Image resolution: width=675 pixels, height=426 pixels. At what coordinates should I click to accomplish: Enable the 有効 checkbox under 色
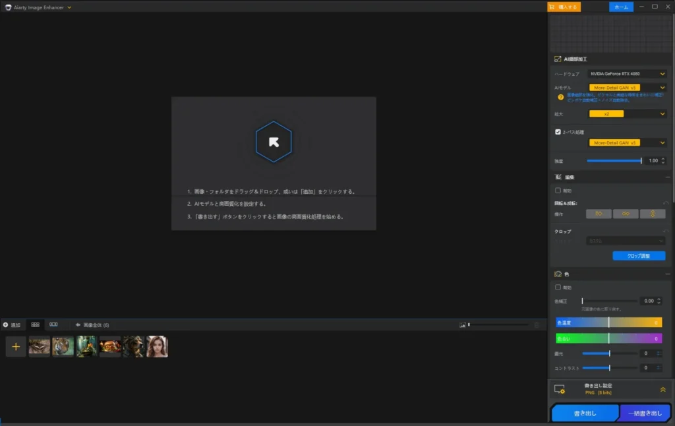coord(558,288)
